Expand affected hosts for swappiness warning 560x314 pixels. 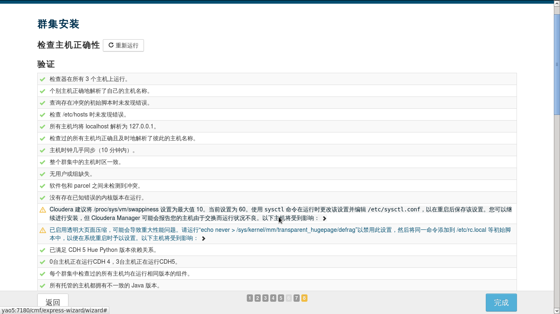click(x=324, y=218)
